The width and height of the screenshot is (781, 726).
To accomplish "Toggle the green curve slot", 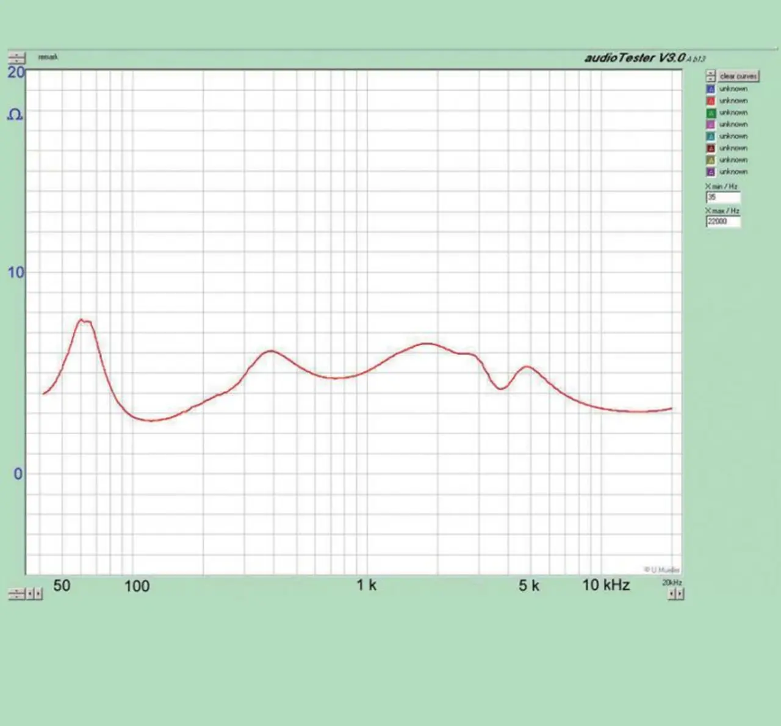I will [x=710, y=113].
